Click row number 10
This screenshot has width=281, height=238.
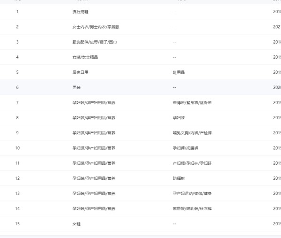pyautogui.click(x=17, y=148)
